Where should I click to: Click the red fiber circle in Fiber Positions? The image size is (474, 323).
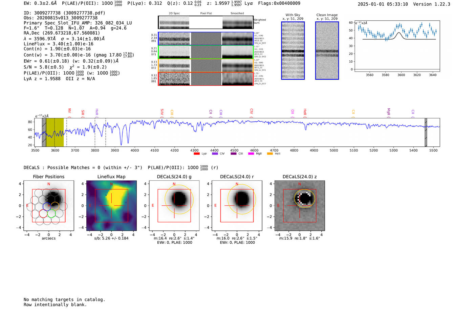[x=43, y=213]
